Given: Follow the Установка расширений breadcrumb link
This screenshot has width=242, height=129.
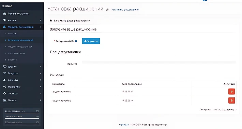Looking at the screenshot, I should coord(125,10).
